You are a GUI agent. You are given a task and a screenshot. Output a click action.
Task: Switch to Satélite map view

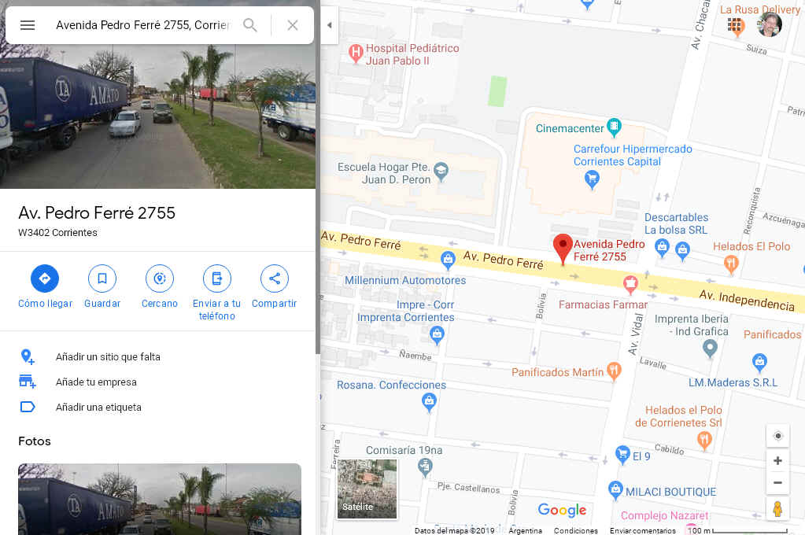367,489
